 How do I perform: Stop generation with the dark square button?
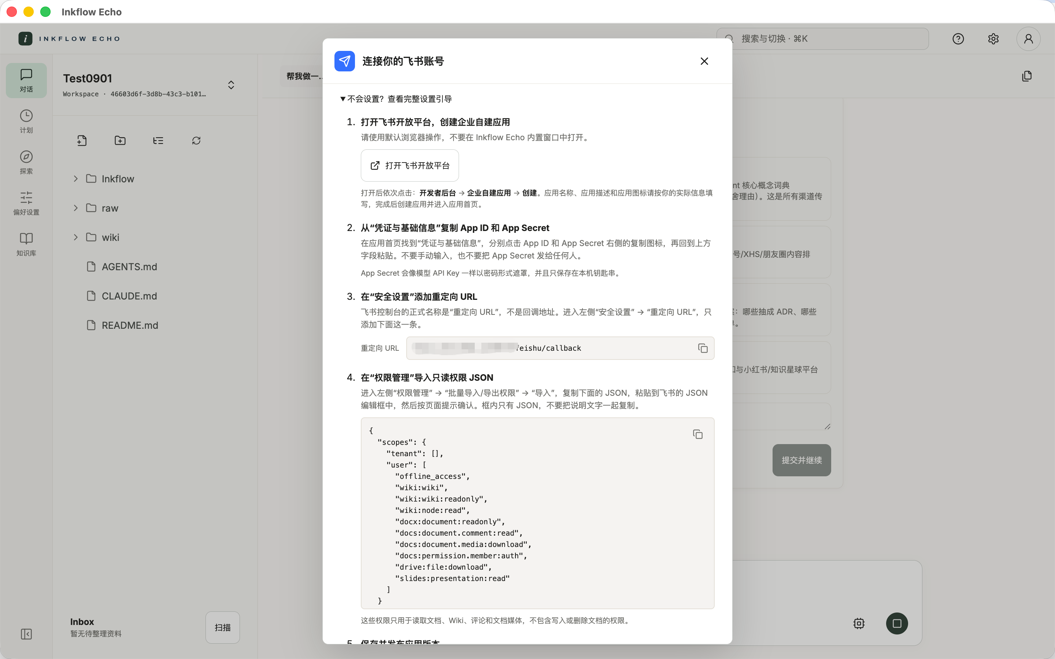coord(897,623)
